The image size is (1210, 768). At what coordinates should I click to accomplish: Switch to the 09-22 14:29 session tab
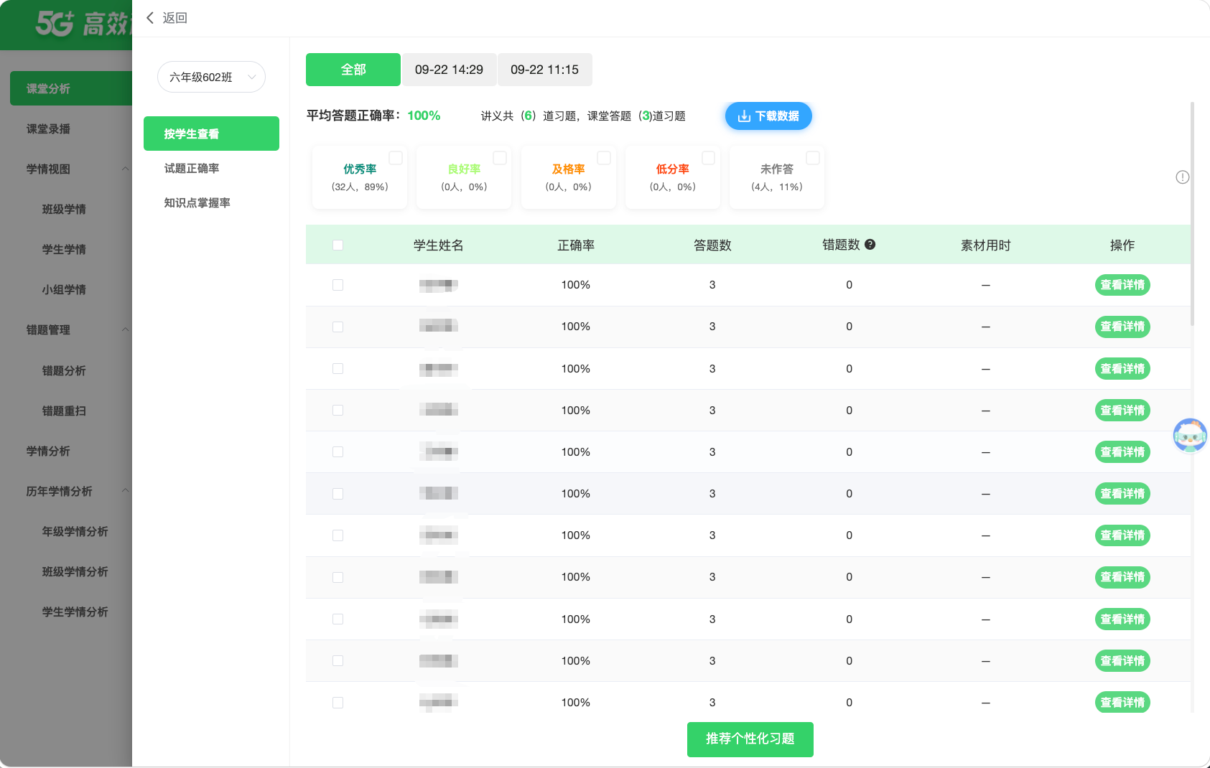(x=449, y=70)
